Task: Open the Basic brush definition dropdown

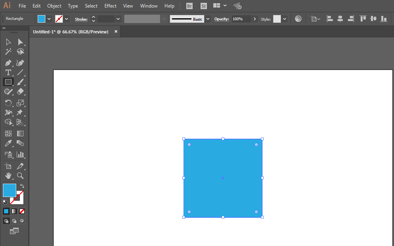Action: point(208,19)
